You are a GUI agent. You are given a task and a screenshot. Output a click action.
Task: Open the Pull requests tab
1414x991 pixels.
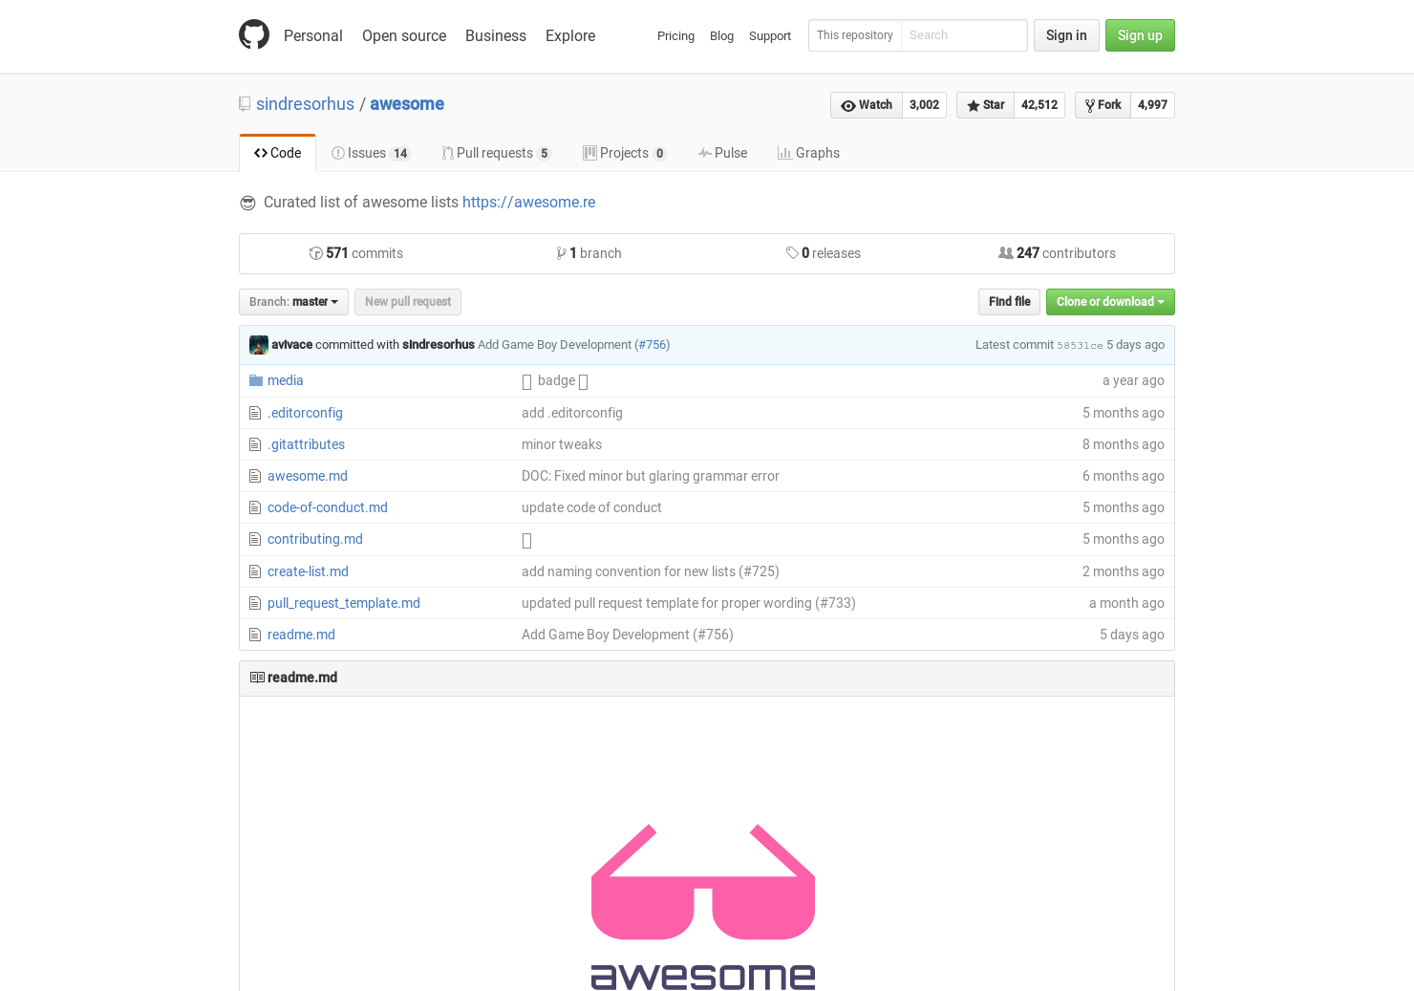click(497, 153)
